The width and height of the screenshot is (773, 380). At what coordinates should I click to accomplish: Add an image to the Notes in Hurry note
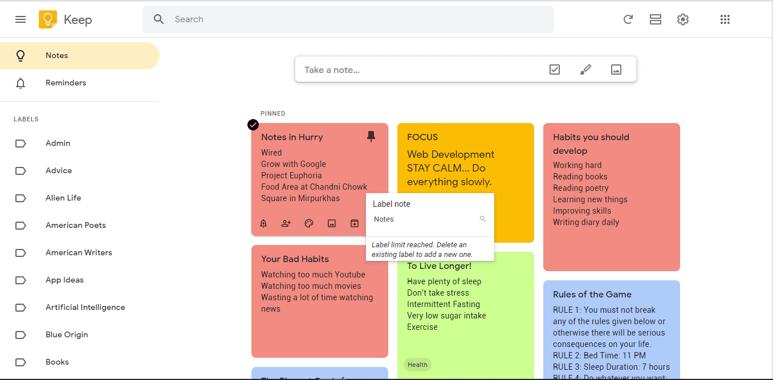coord(332,223)
